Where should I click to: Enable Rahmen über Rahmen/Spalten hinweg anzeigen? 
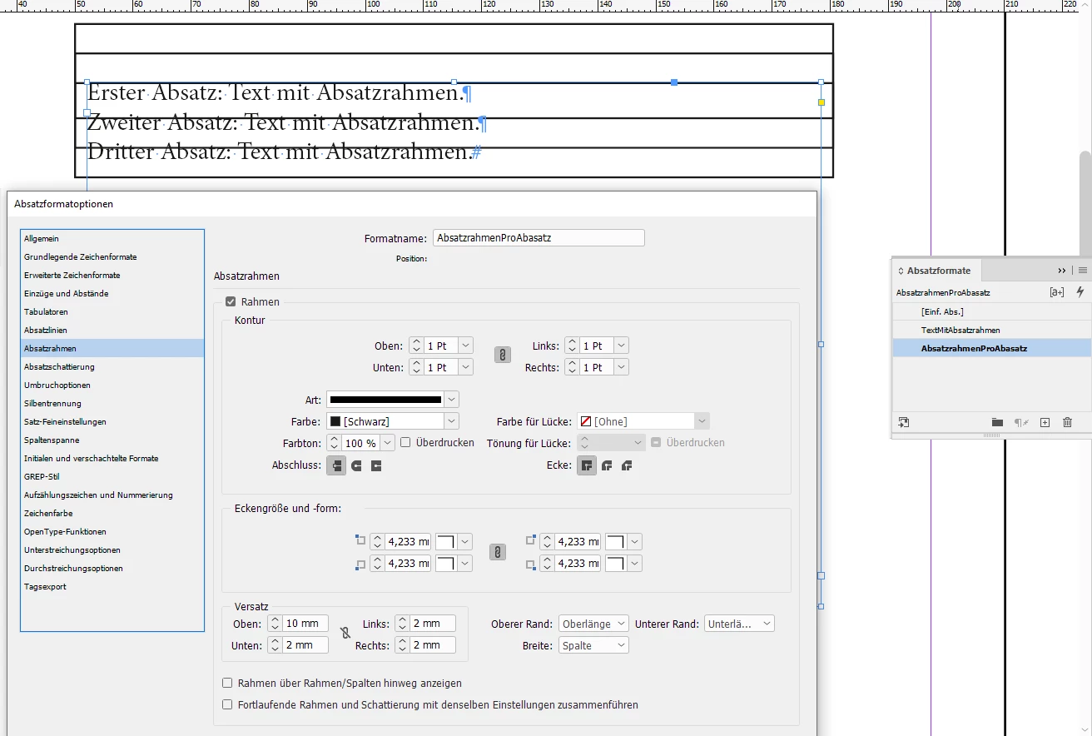(227, 683)
